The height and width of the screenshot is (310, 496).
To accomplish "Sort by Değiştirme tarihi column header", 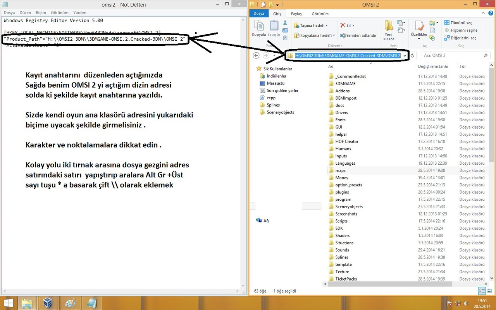I will (x=433, y=66).
